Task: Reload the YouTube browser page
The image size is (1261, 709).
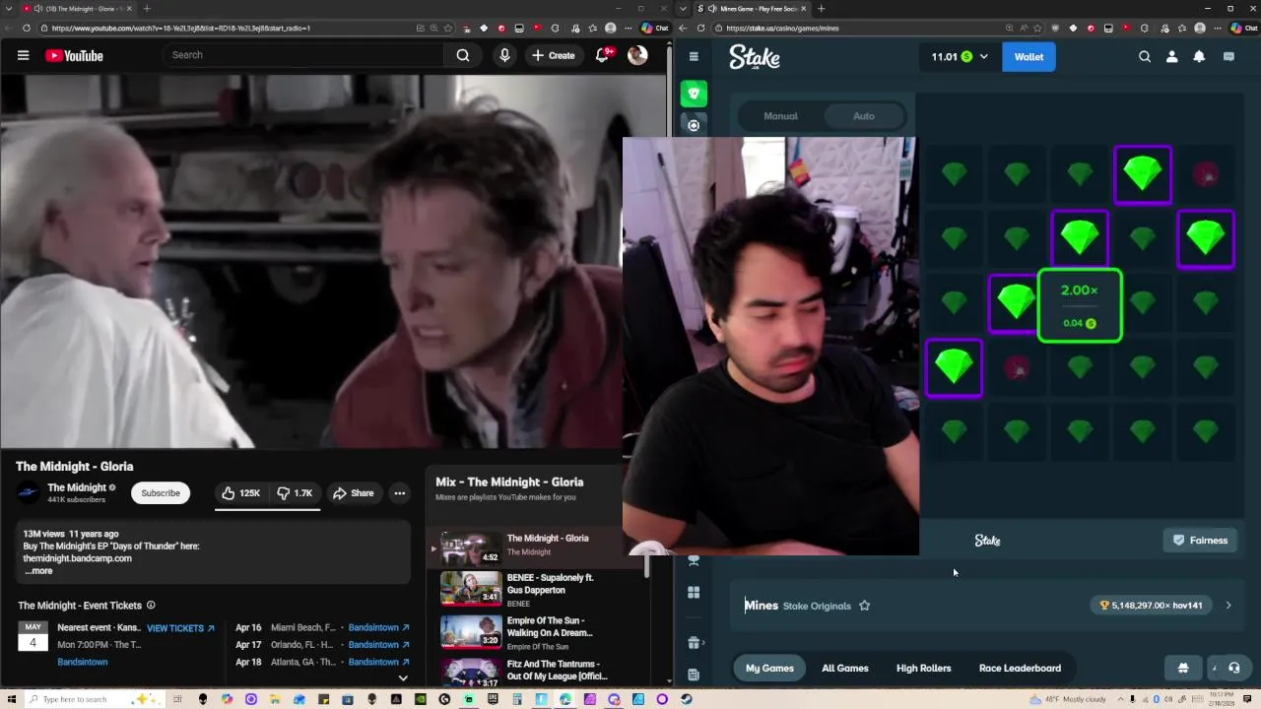Action: 27,28
